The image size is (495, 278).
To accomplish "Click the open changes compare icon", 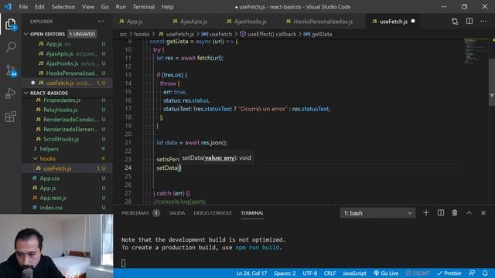I will click(455, 22).
